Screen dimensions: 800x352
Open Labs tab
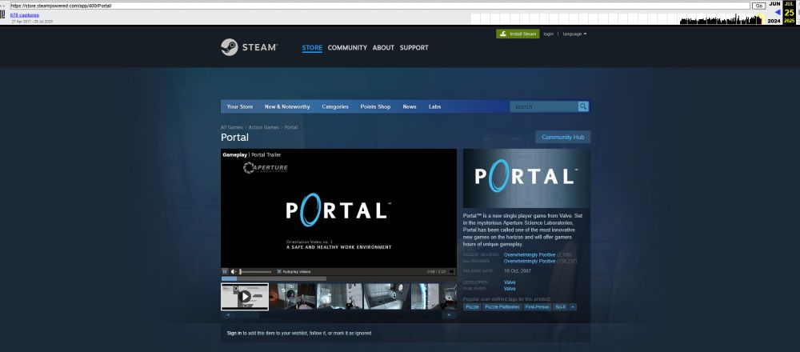pyautogui.click(x=434, y=106)
